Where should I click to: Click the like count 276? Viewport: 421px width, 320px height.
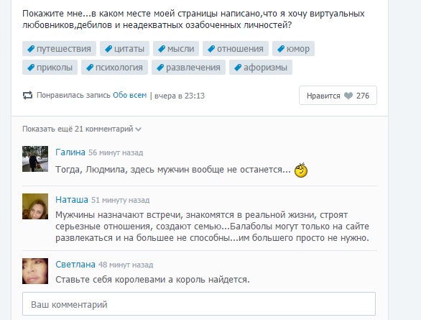[x=363, y=96]
